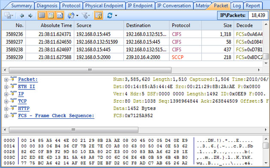Select the Physical Endpoint tab
Viewport: 270px width, 168px height.
(x=104, y=6)
